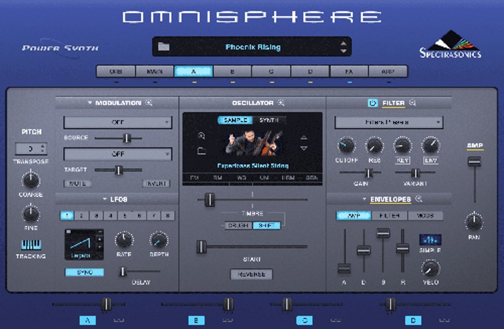Click the Transpose value stepper
This screenshot has width=504, height=329.
tap(43, 149)
